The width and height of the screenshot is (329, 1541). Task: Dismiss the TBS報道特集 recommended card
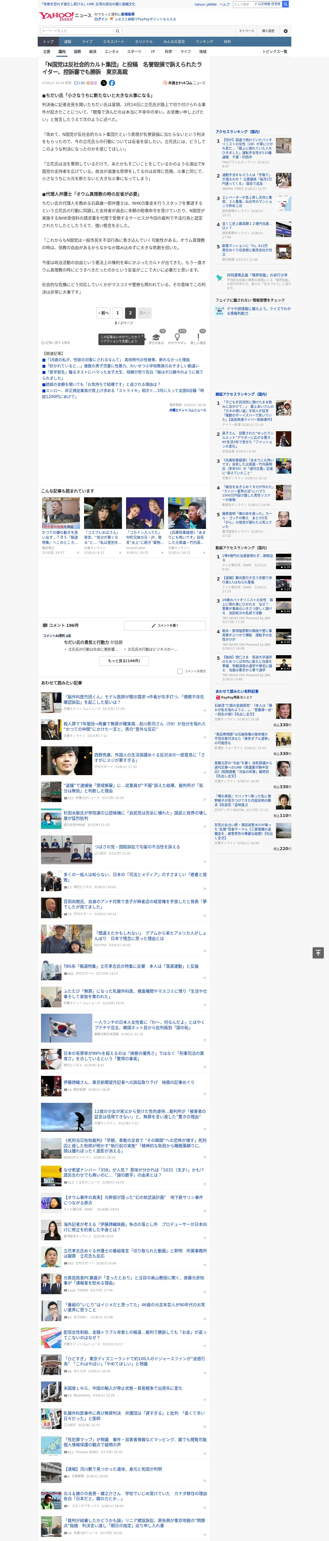[x=78, y=553]
